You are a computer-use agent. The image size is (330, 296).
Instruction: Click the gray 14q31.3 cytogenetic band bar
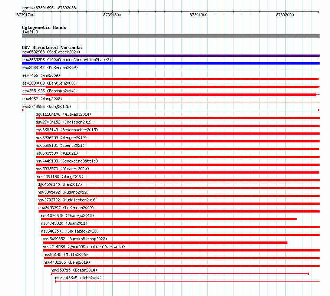[x=171, y=36]
